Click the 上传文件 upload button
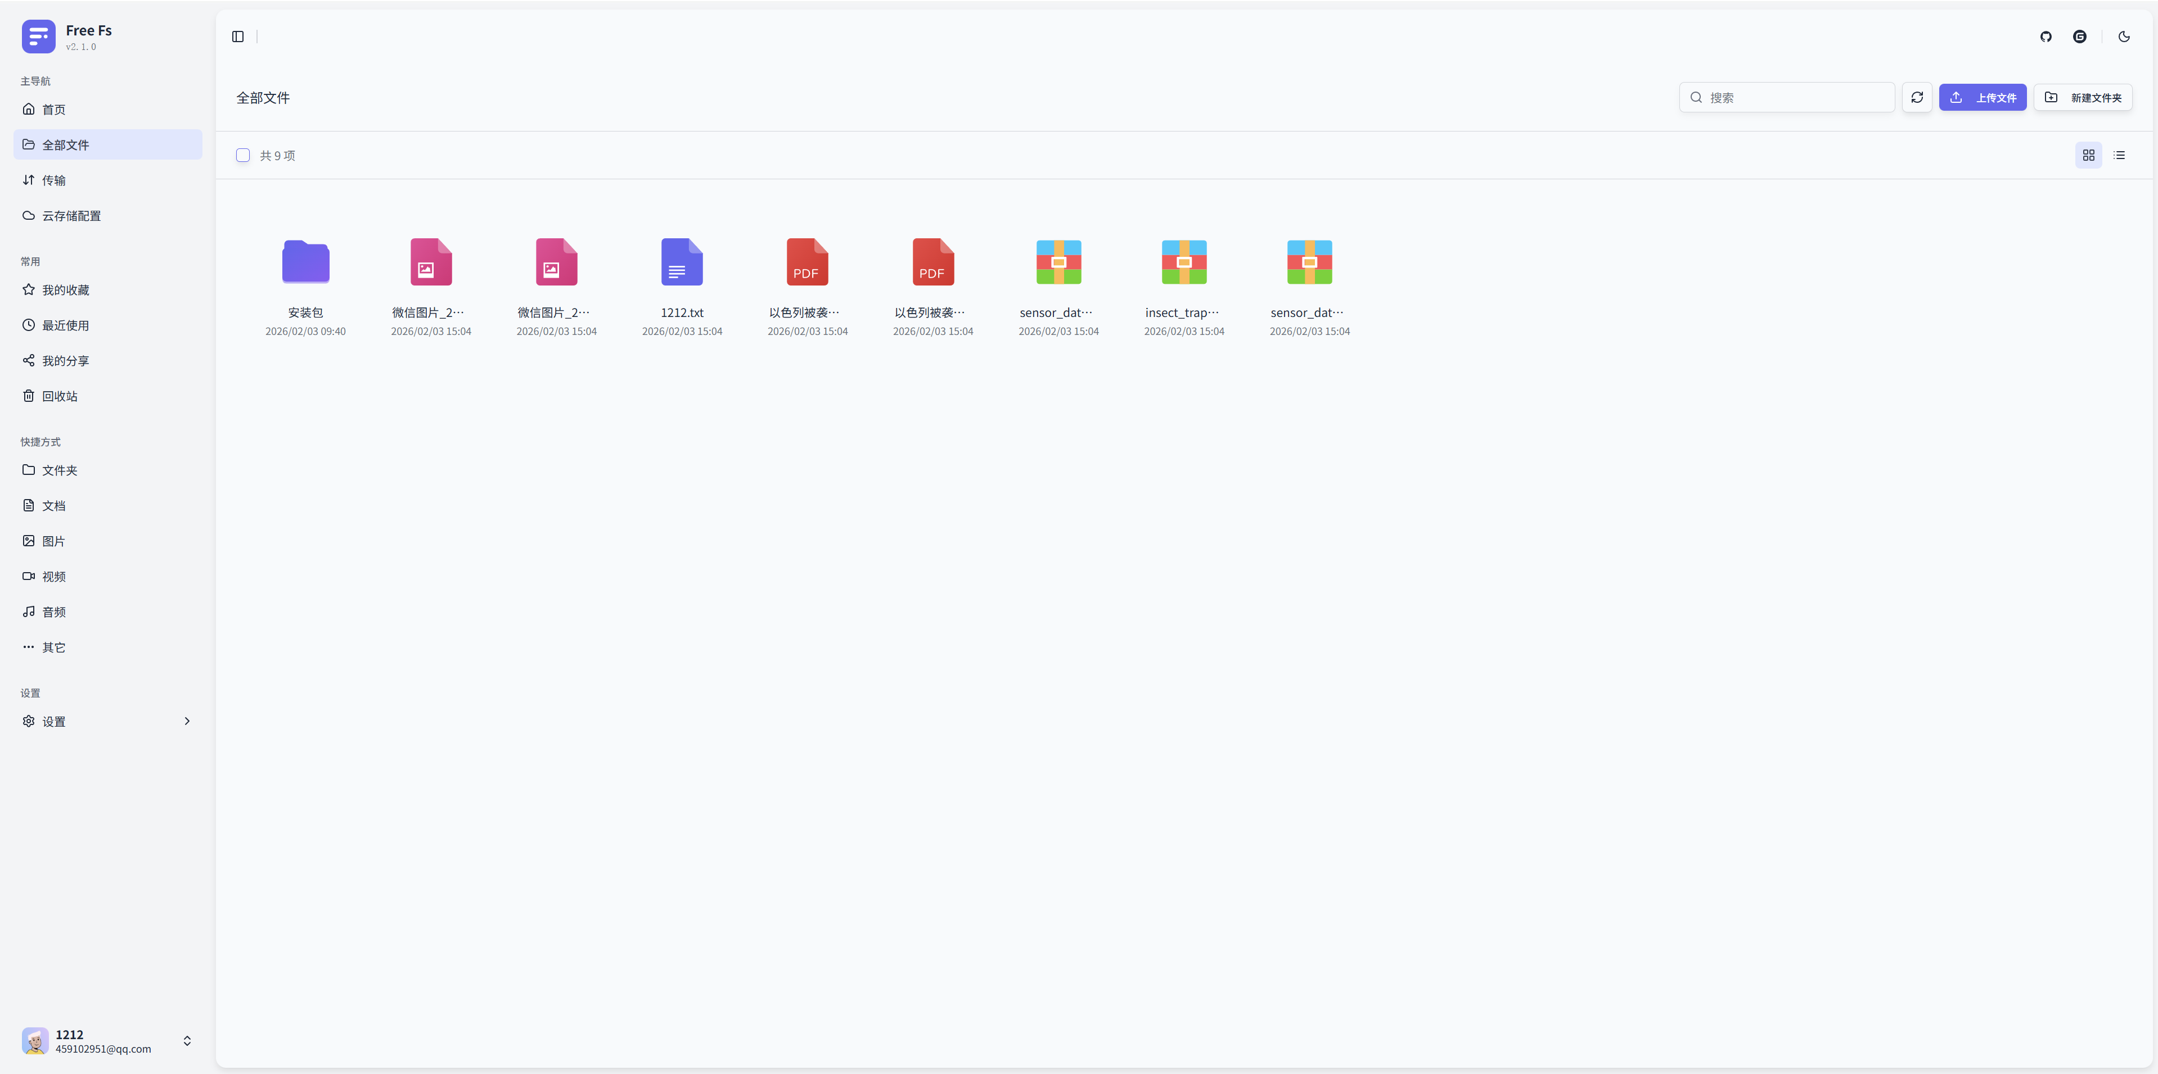Screen dimensions: 2158x1074 pos(1982,97)
